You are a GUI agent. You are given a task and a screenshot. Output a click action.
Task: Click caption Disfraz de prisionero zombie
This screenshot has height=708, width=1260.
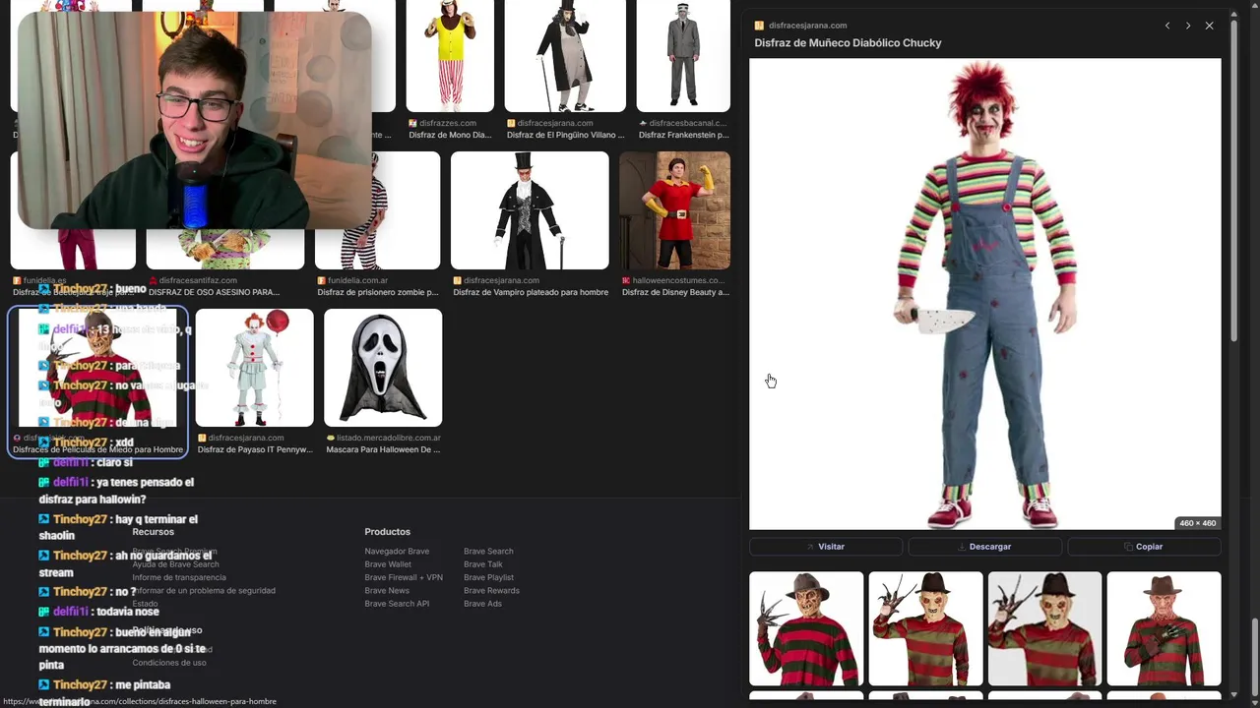point(377,292)
